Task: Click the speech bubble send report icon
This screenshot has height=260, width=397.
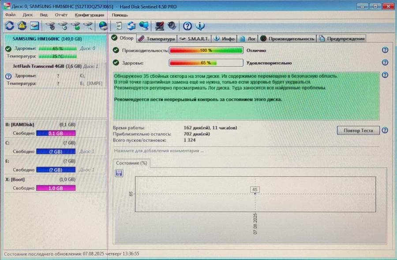Action: [x=144, y=26]
